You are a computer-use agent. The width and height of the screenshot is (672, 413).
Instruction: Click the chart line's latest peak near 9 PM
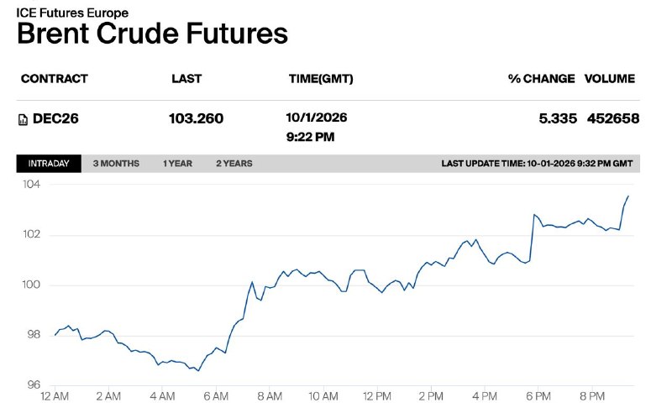click(627, 196)
